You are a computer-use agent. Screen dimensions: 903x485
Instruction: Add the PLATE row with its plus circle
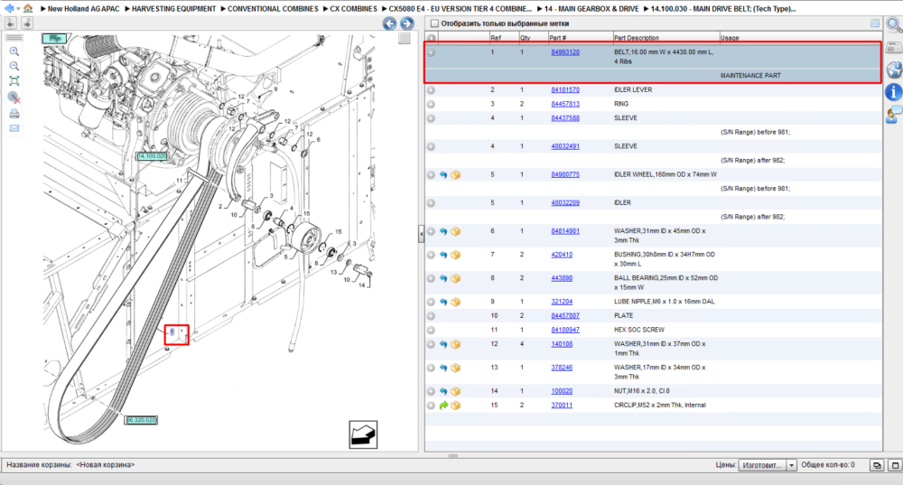click(431, 316)
